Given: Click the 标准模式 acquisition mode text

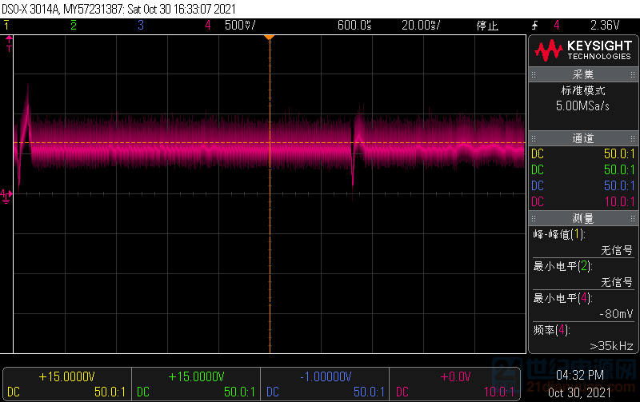Looking at the screenshot, I should pos(583,90).
